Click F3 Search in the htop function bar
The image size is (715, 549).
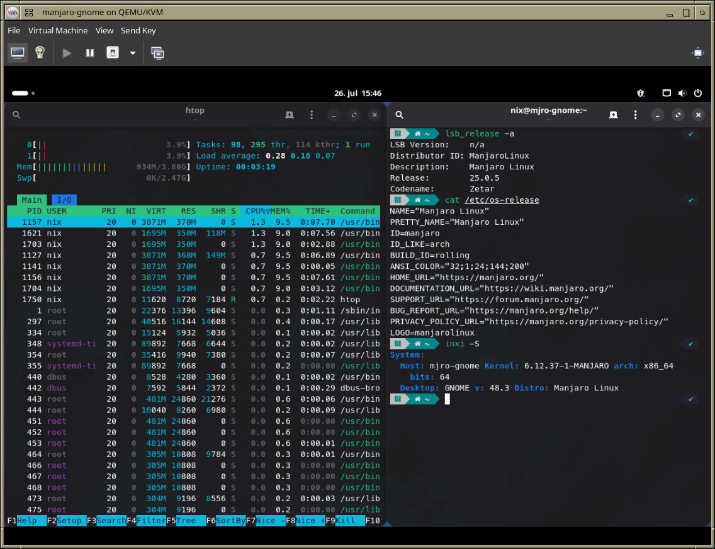click(x=107, y=521)
